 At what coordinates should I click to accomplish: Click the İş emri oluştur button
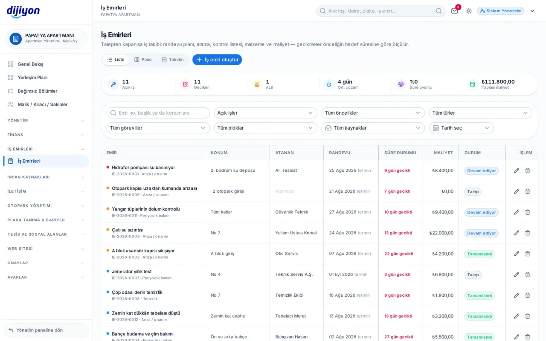tap(217, 60)
